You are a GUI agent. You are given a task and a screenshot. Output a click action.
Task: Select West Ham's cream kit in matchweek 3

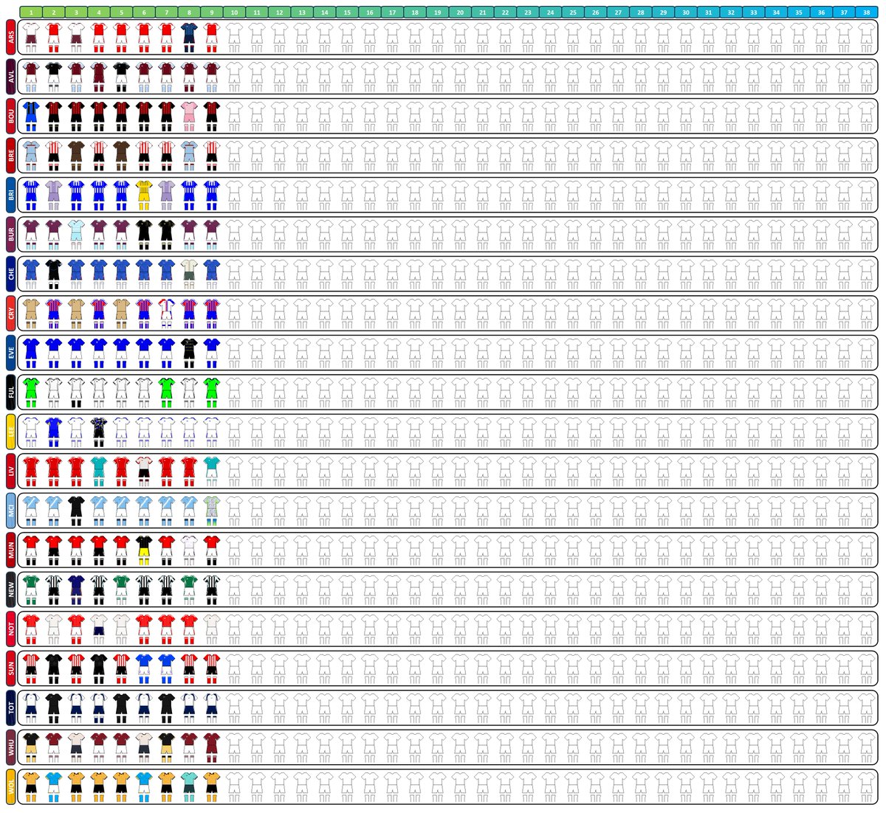[76, 749]
